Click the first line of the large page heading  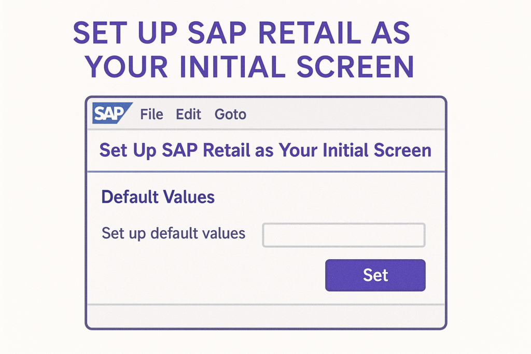point(242,34)
